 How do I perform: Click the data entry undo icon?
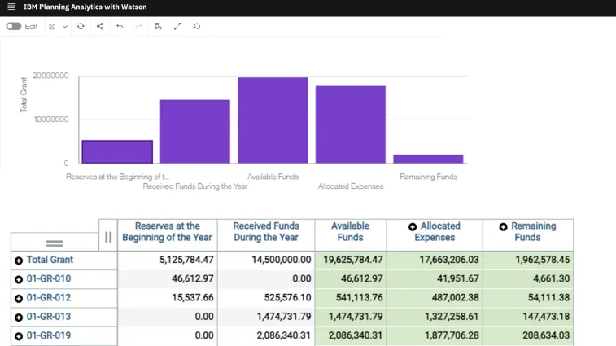[x=158, y=27]
